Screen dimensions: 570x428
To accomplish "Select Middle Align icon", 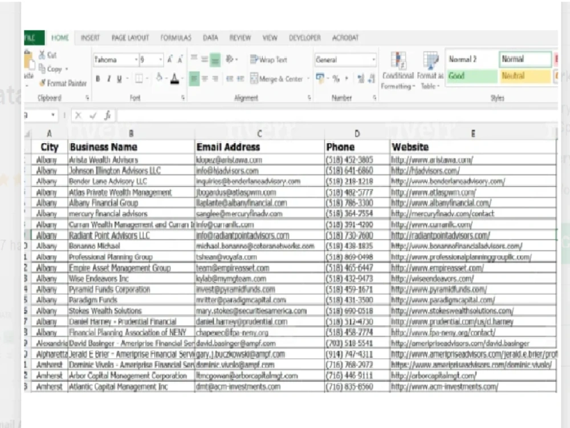I will tap(205, 59).
